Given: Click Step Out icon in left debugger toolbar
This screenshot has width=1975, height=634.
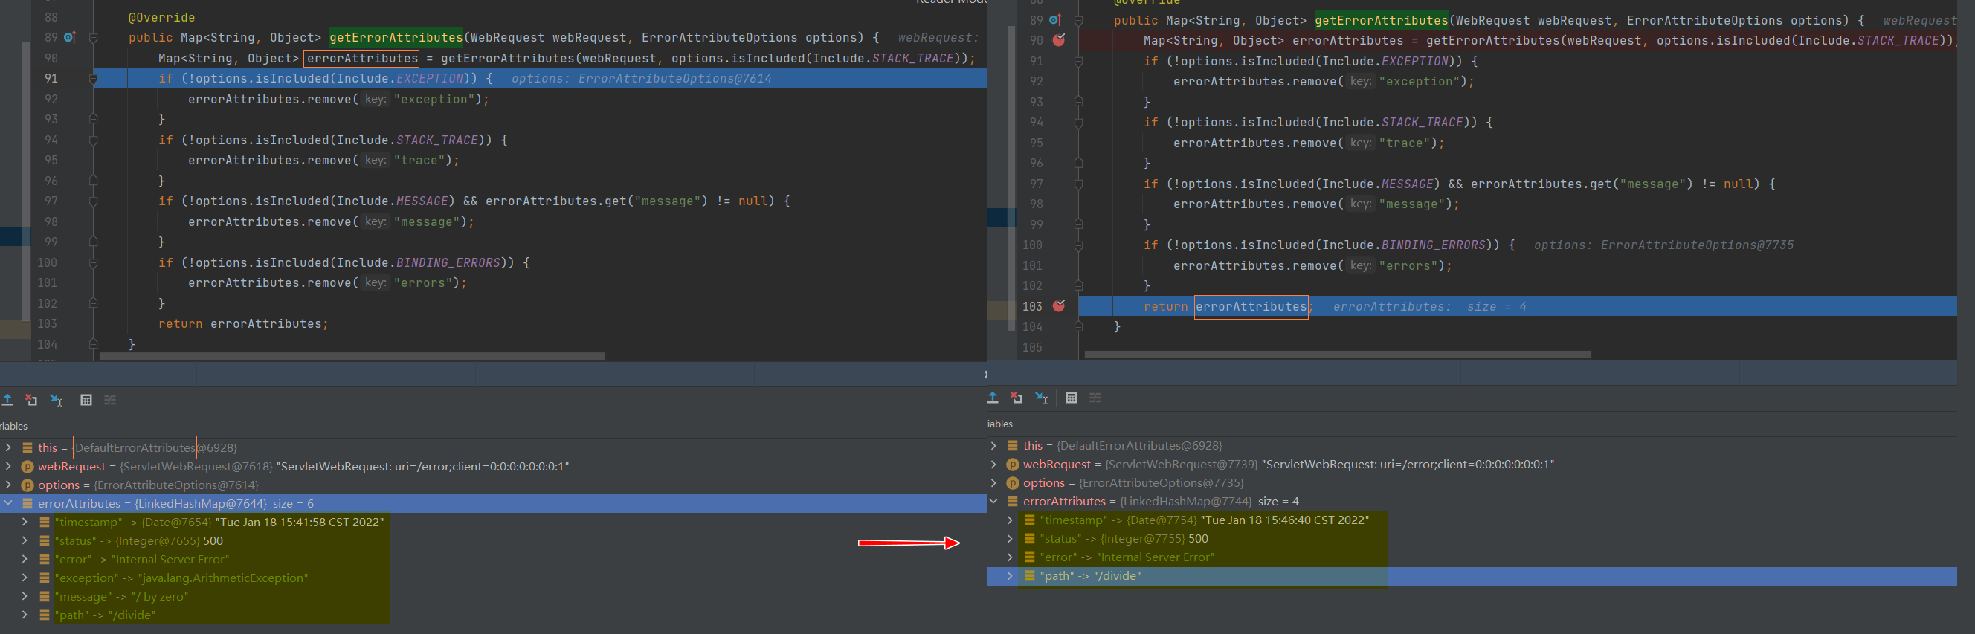Looking at the screenshot, I should tap(7, 399).
